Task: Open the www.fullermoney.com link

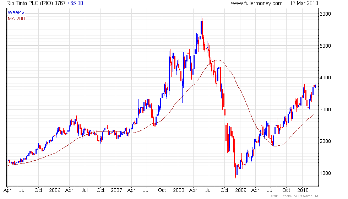Action: (x=256, y=3)
